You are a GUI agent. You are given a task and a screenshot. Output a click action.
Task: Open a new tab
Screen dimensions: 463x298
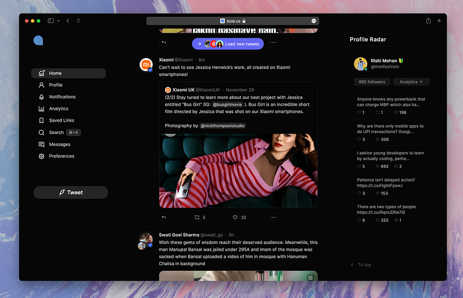point(439,21)
